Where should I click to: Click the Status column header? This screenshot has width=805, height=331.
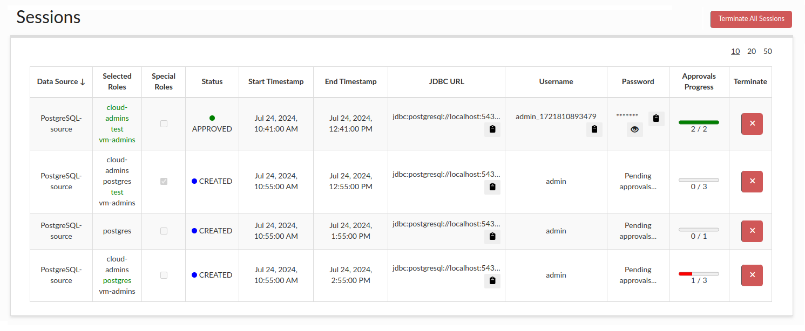pos(212,82)
